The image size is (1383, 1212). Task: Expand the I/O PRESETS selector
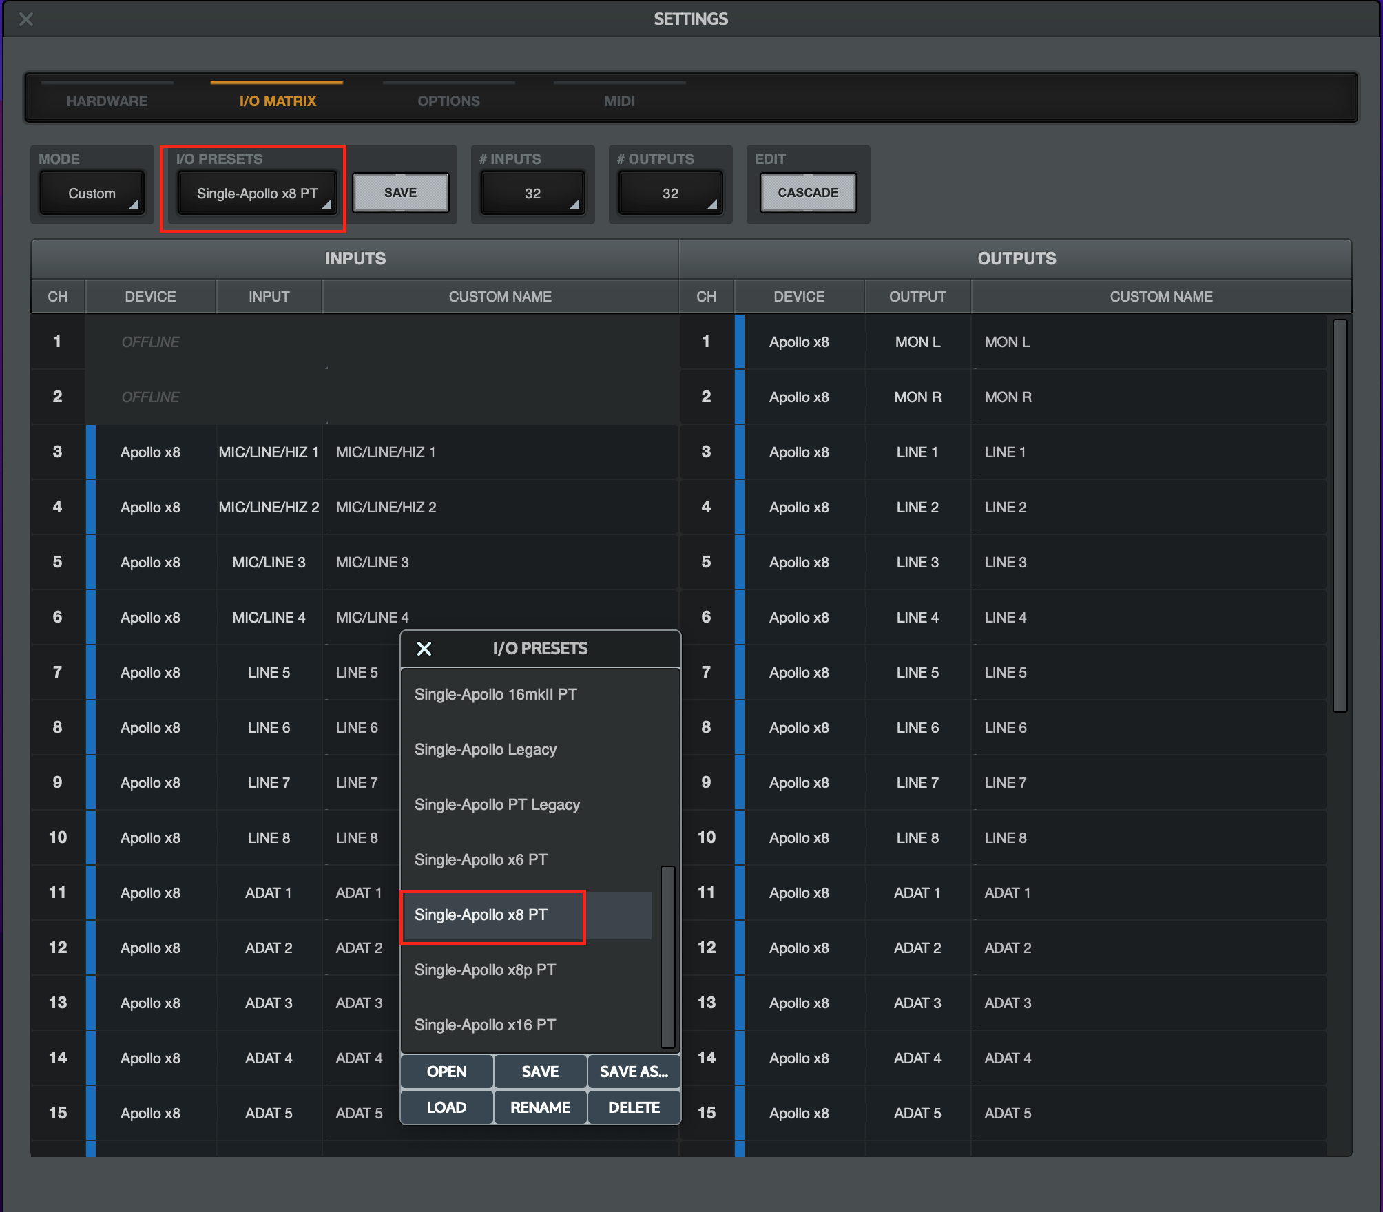tap(255, 193)
